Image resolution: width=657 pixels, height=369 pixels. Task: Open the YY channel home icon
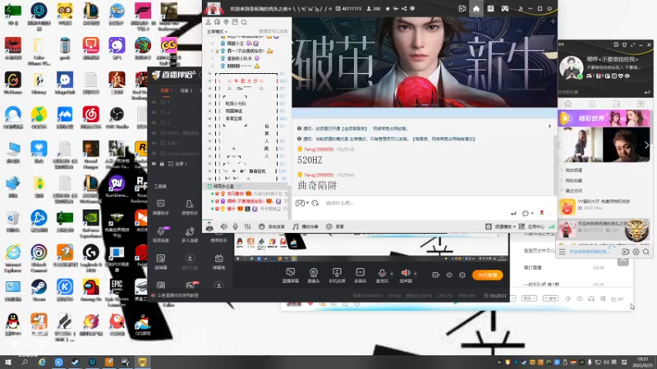click(476, 8)
